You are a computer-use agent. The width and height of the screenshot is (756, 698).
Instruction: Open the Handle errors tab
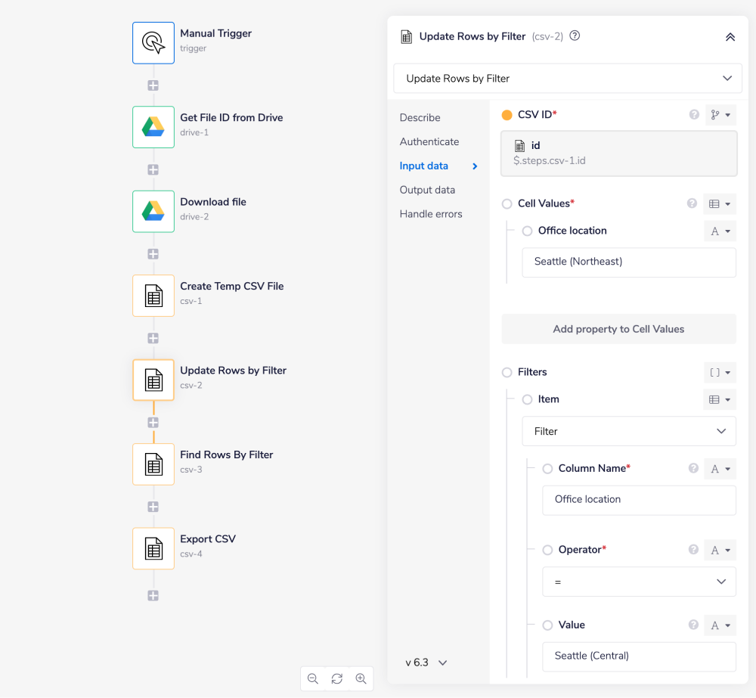coord(431,214)
